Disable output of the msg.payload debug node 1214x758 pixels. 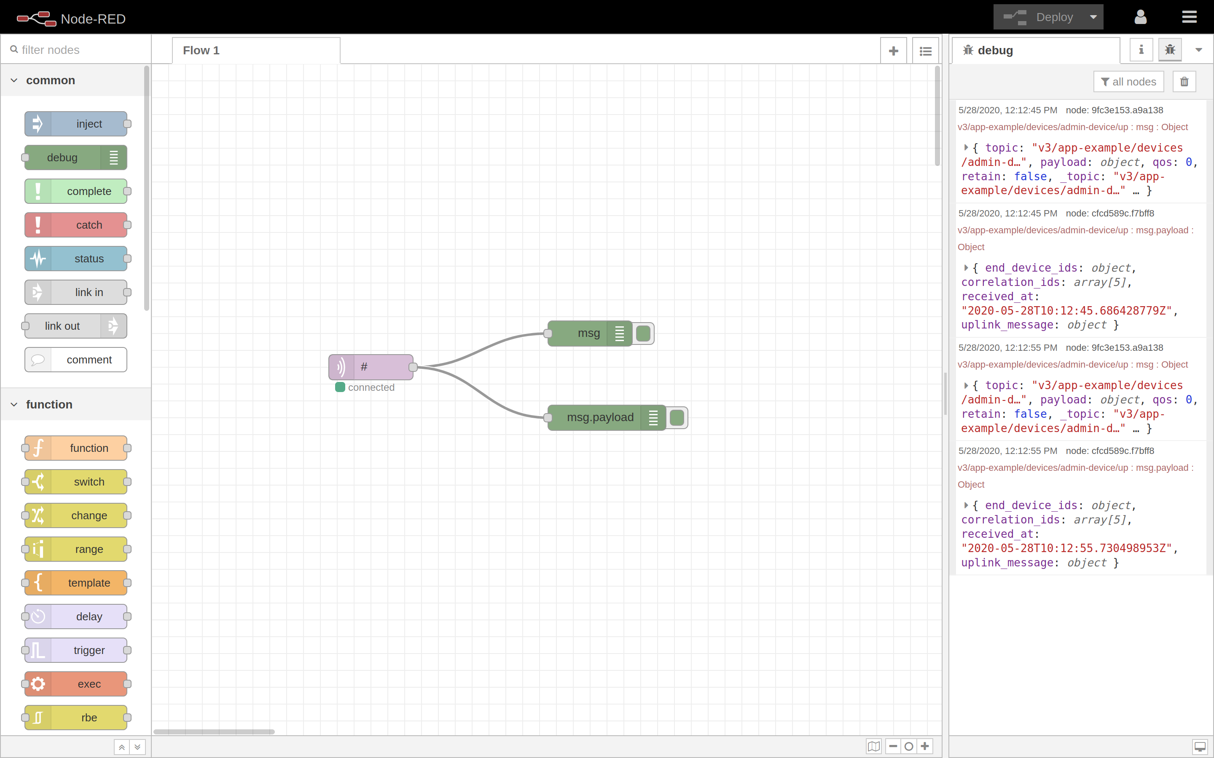(678, 417)
